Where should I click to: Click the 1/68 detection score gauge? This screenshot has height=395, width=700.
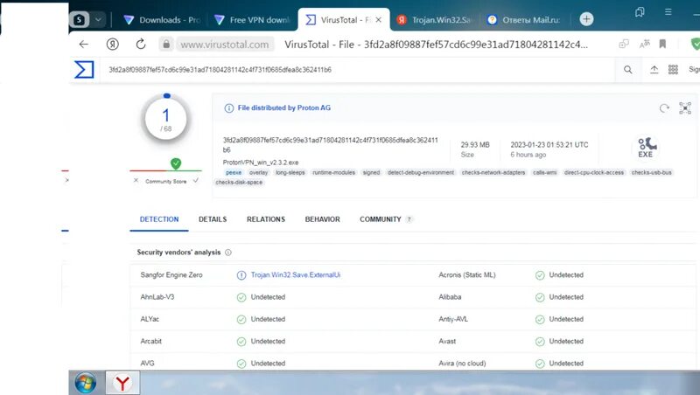point(165,120)
